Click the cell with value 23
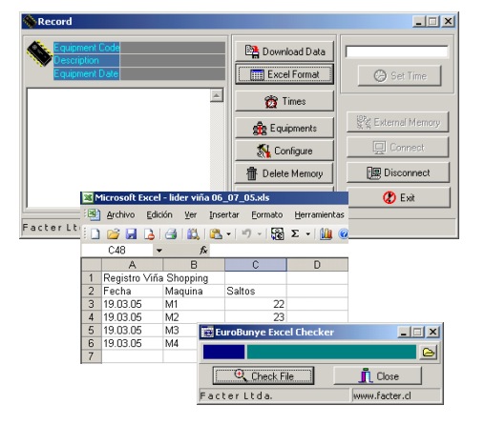The height and width of the screenshot is (425, 485). pos(255,317)
